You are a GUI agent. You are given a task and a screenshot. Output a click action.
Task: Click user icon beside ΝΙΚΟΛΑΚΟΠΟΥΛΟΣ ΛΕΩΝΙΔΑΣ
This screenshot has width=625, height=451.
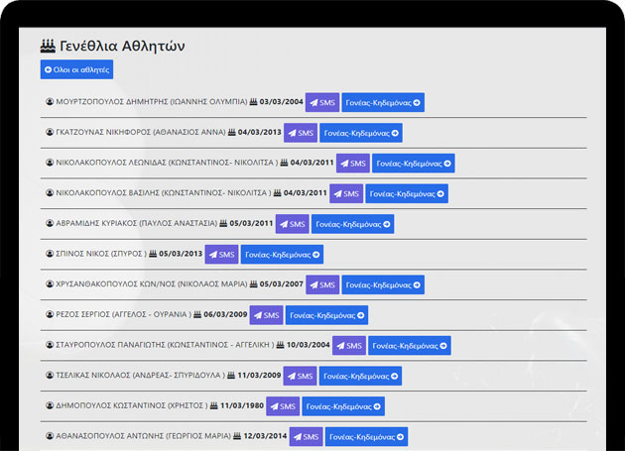tap(50, 163)
